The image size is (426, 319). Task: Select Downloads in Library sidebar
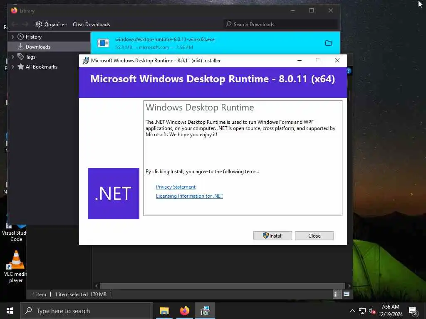[x=38, y=47]
